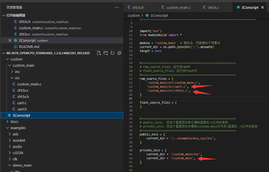Expand the adc example folder
Image resolution: width=269 pixels, height=172 pixels.
coord(10,134)
